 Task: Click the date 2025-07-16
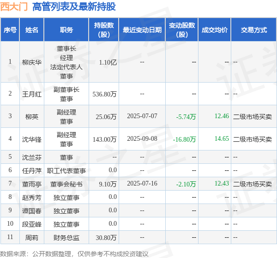pyautogui.click(x=142, y=184)
